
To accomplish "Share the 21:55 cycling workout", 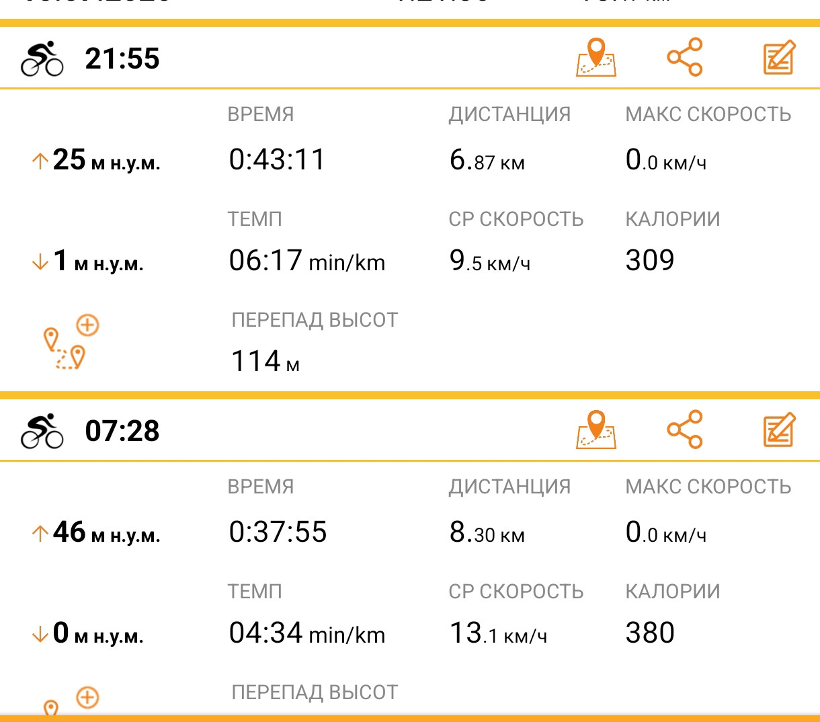I will tap(684, 57).
